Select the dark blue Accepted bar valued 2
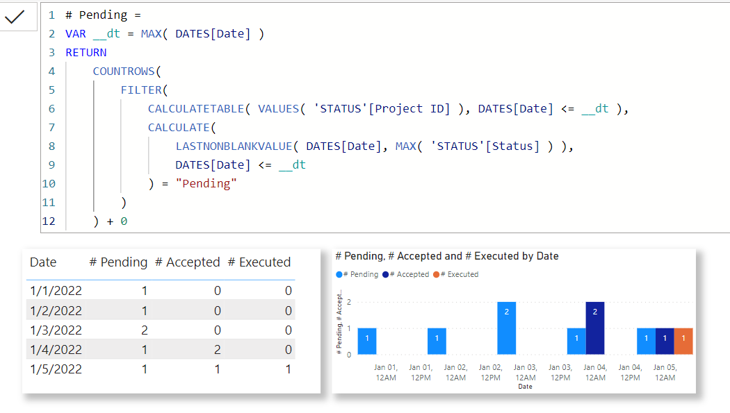This screenshot has height=413, width=730. point(595,328)
